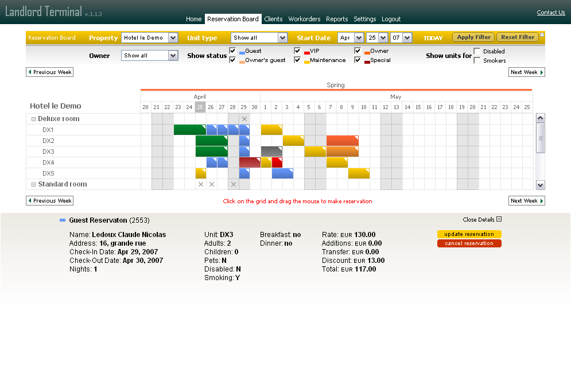Viewport: 571px width, 384px height.
Task: Switch to the Clients tab
Action: 273,19
